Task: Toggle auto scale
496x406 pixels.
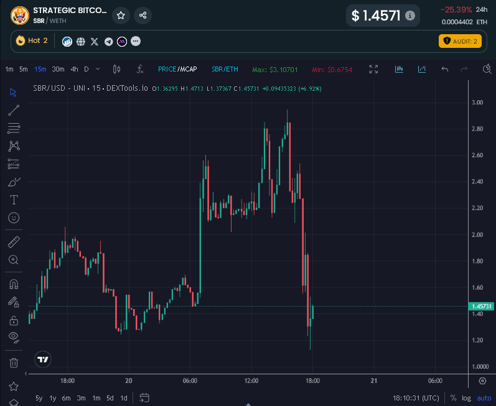Action: 484,398
